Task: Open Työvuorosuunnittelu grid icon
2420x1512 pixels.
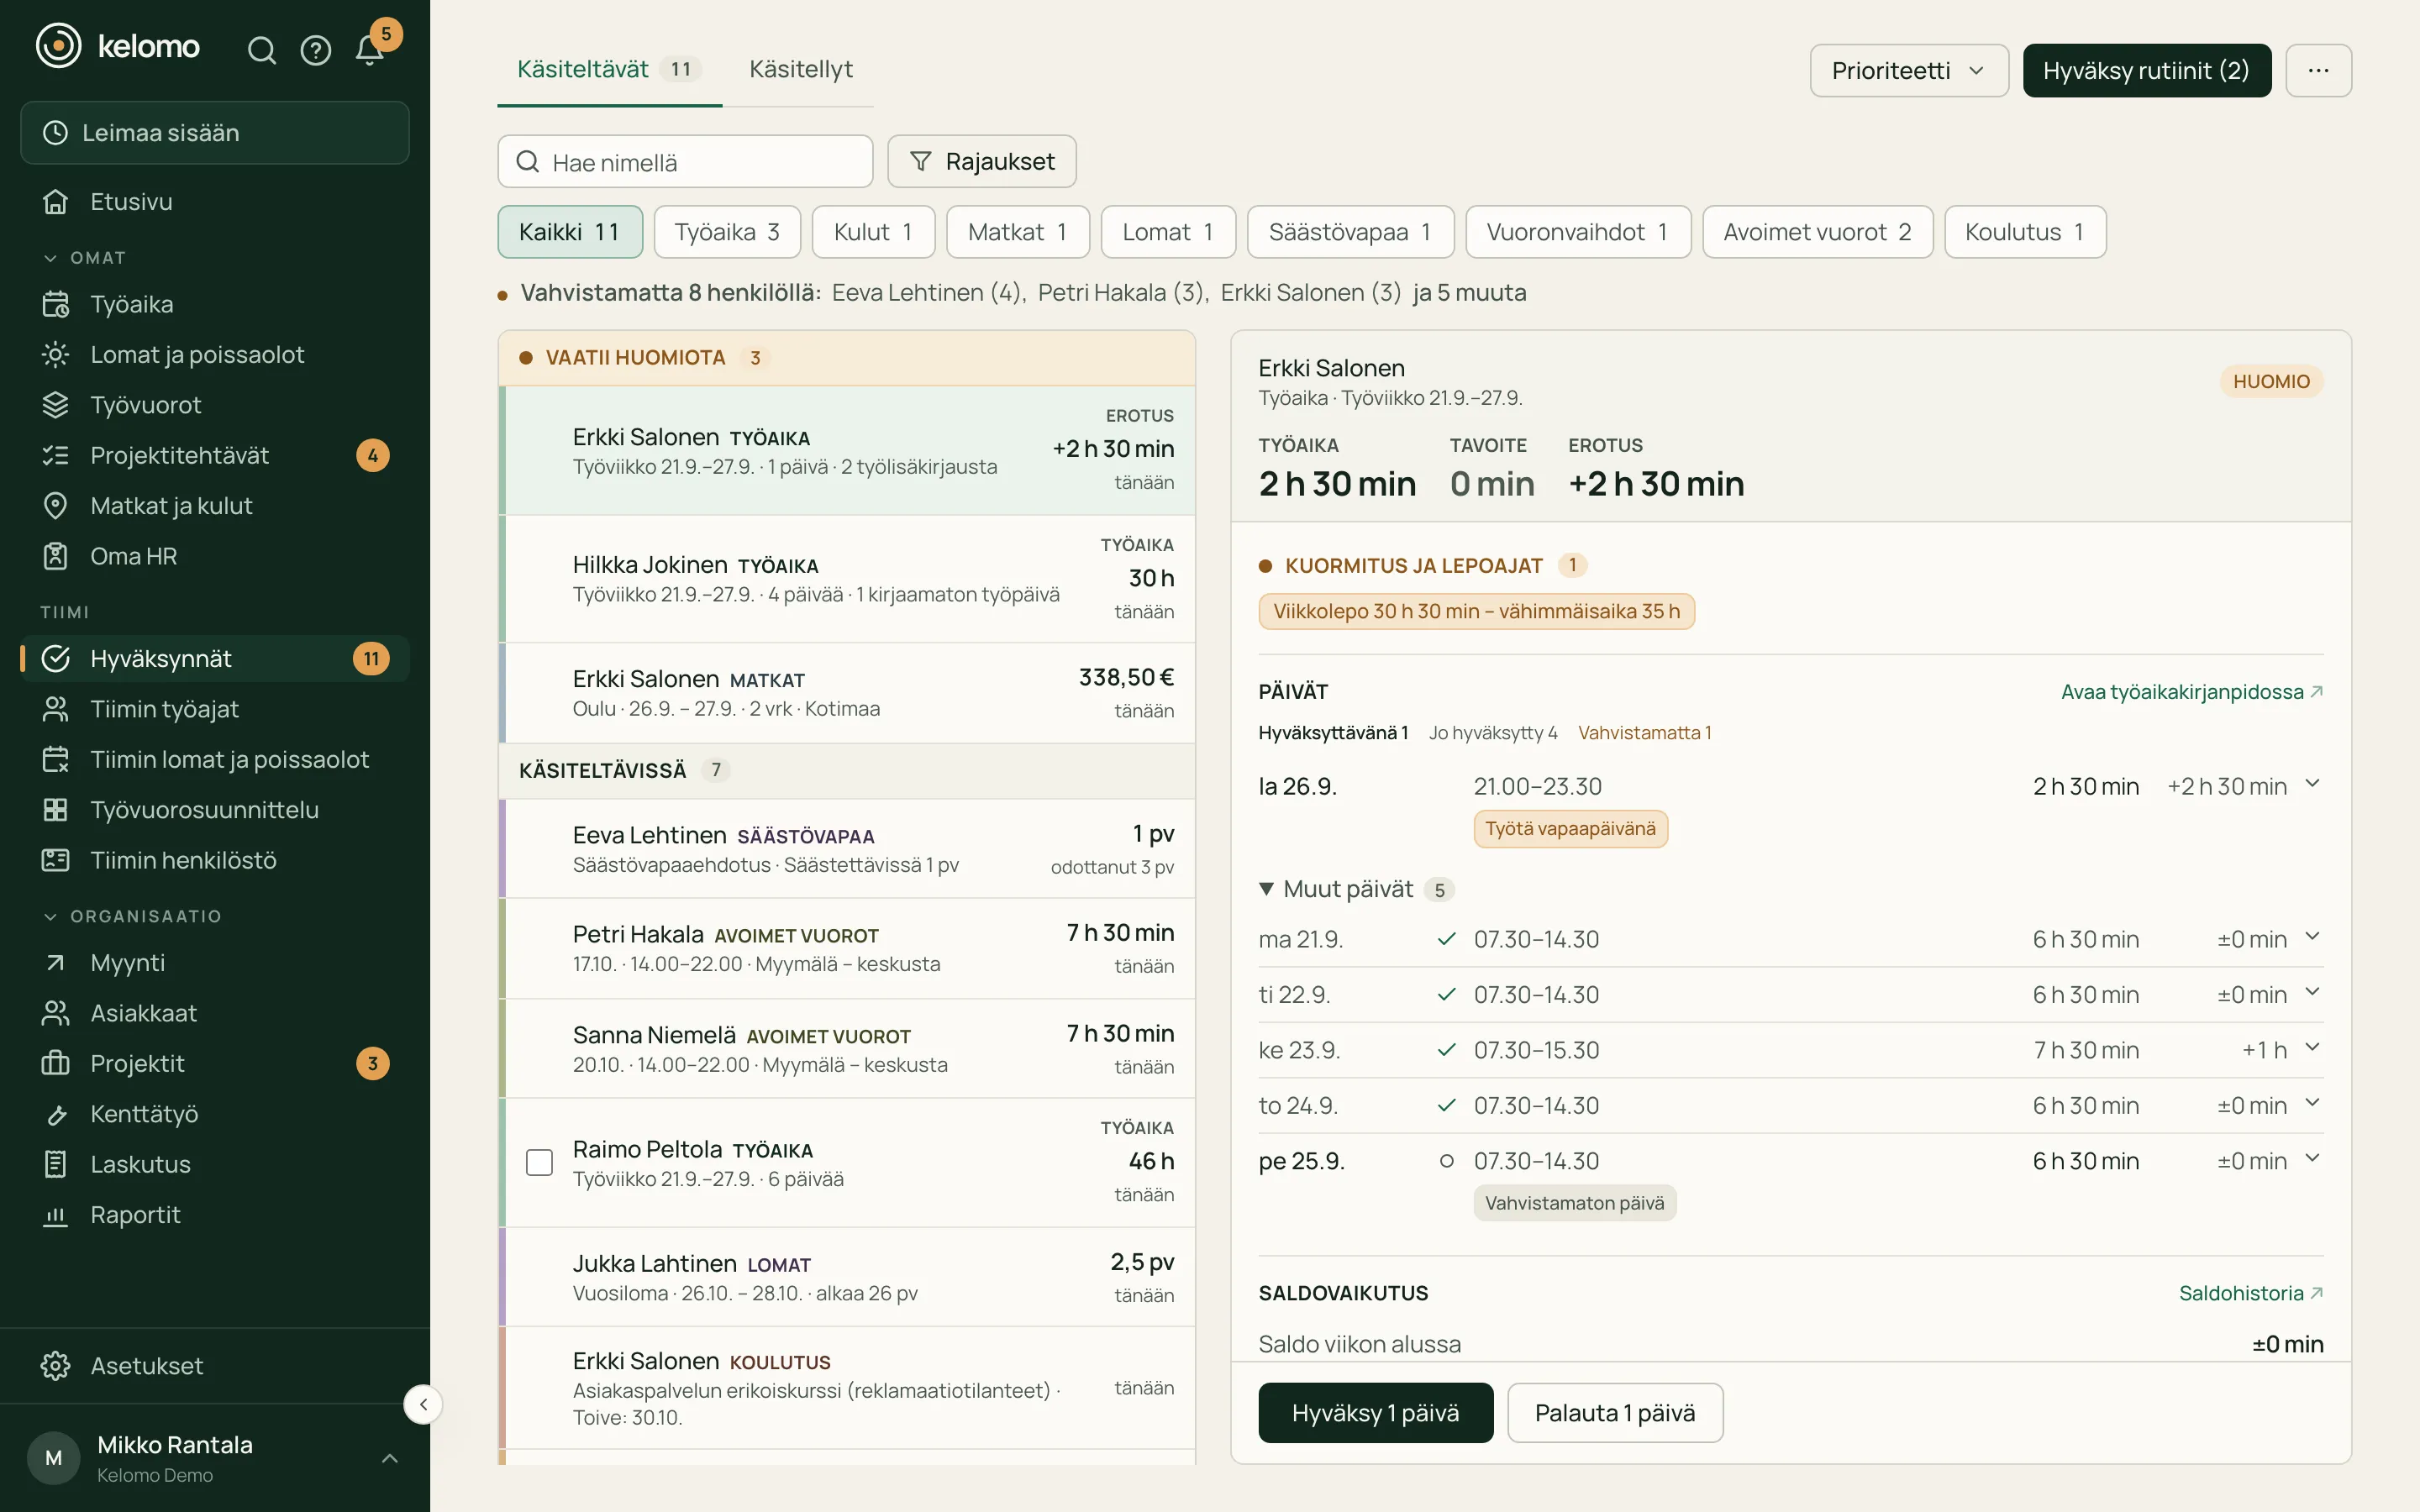Action: coord(56,810)
